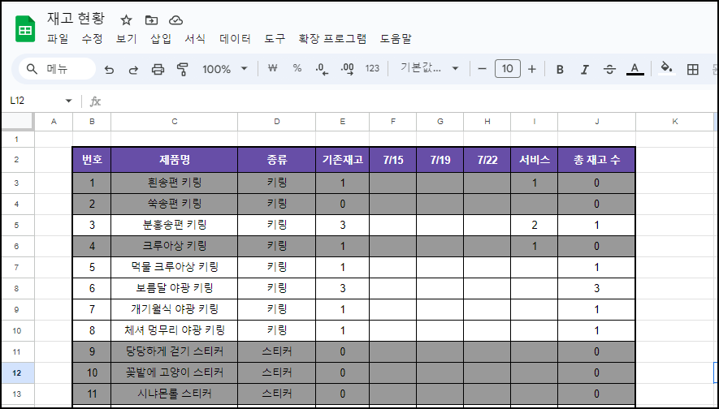This screenshot has width=719, height=409.
Task: Click the font size field showing 10
Action: tap(508, 69)
